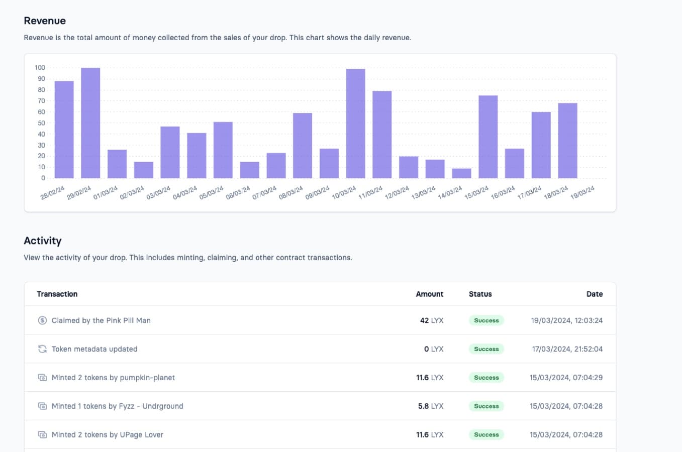Click the Transaction column header
The width and height of the screenshot is (682, 452).
pos(57,294)
